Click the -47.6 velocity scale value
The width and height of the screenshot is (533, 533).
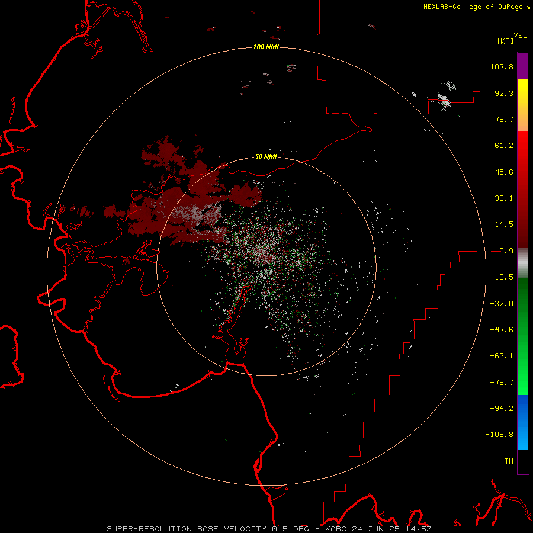502,330
